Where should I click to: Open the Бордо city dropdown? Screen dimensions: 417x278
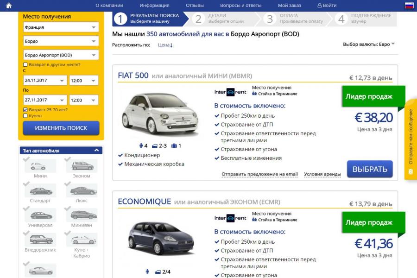61,41
